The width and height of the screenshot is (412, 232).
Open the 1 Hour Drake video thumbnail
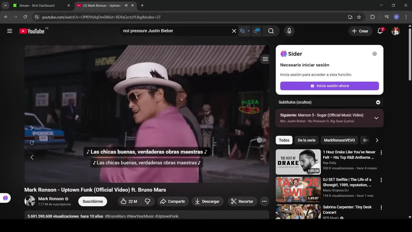click(x=298, y=162)
